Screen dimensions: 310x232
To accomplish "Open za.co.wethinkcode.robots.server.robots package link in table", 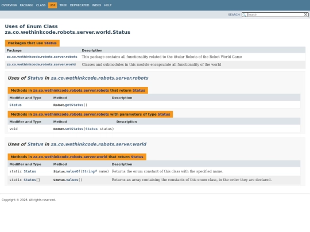I will click(x=42, y=57).
